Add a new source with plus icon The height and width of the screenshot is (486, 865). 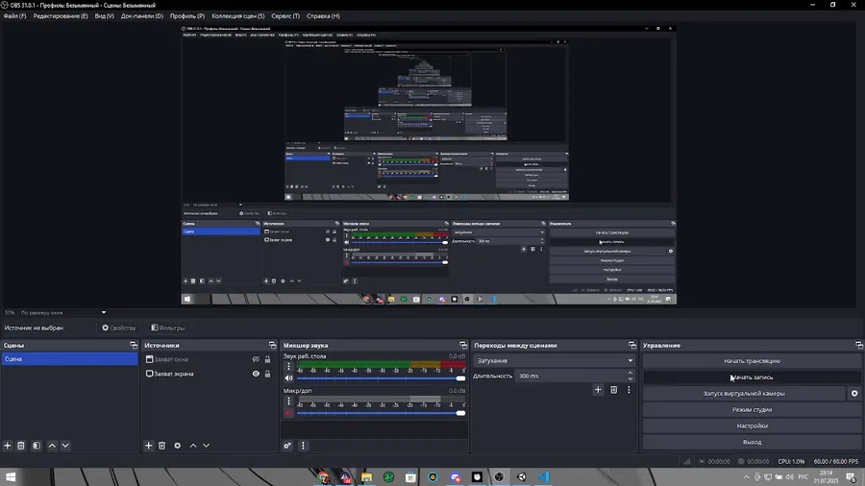[148, 446]
